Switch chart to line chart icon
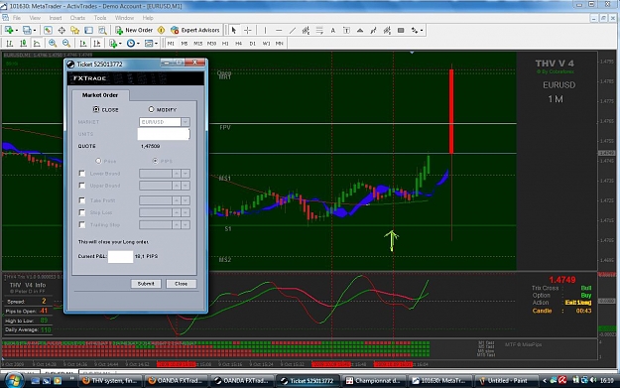The image size is (620, 388). pyautogui.click(x=37, y=43)
